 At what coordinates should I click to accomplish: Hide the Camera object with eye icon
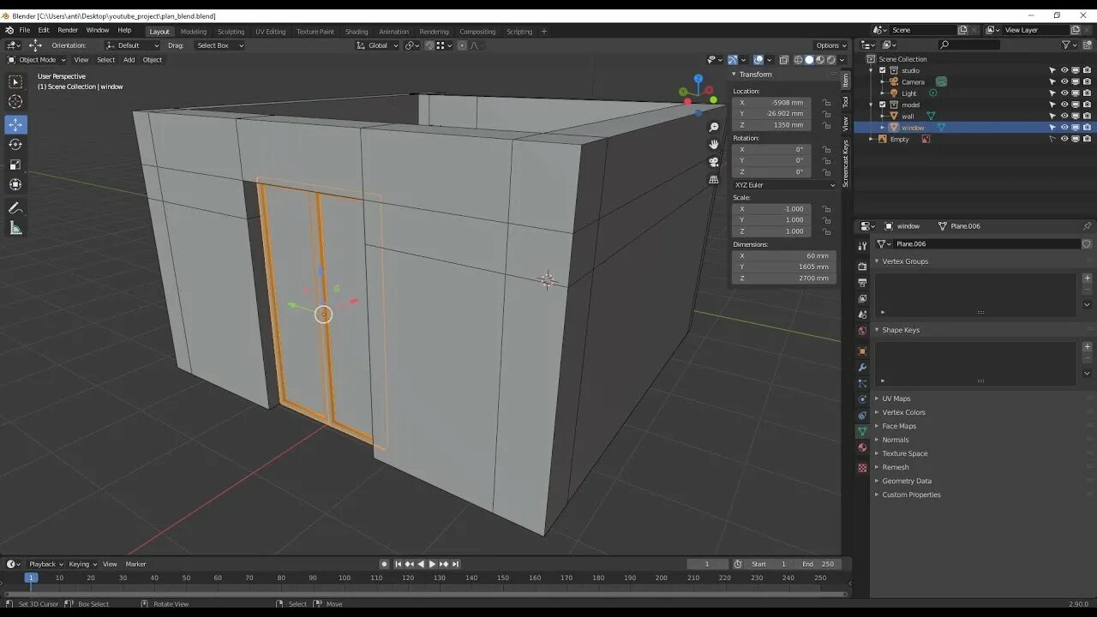(x=1064, y=82)
